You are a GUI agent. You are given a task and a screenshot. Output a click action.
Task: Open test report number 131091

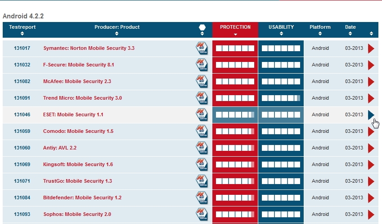click(x=22, y=98)
